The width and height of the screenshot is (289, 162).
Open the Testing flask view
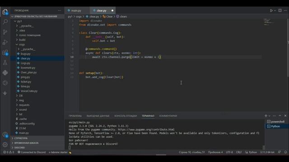pyautogui.click(x=5, y=63)
